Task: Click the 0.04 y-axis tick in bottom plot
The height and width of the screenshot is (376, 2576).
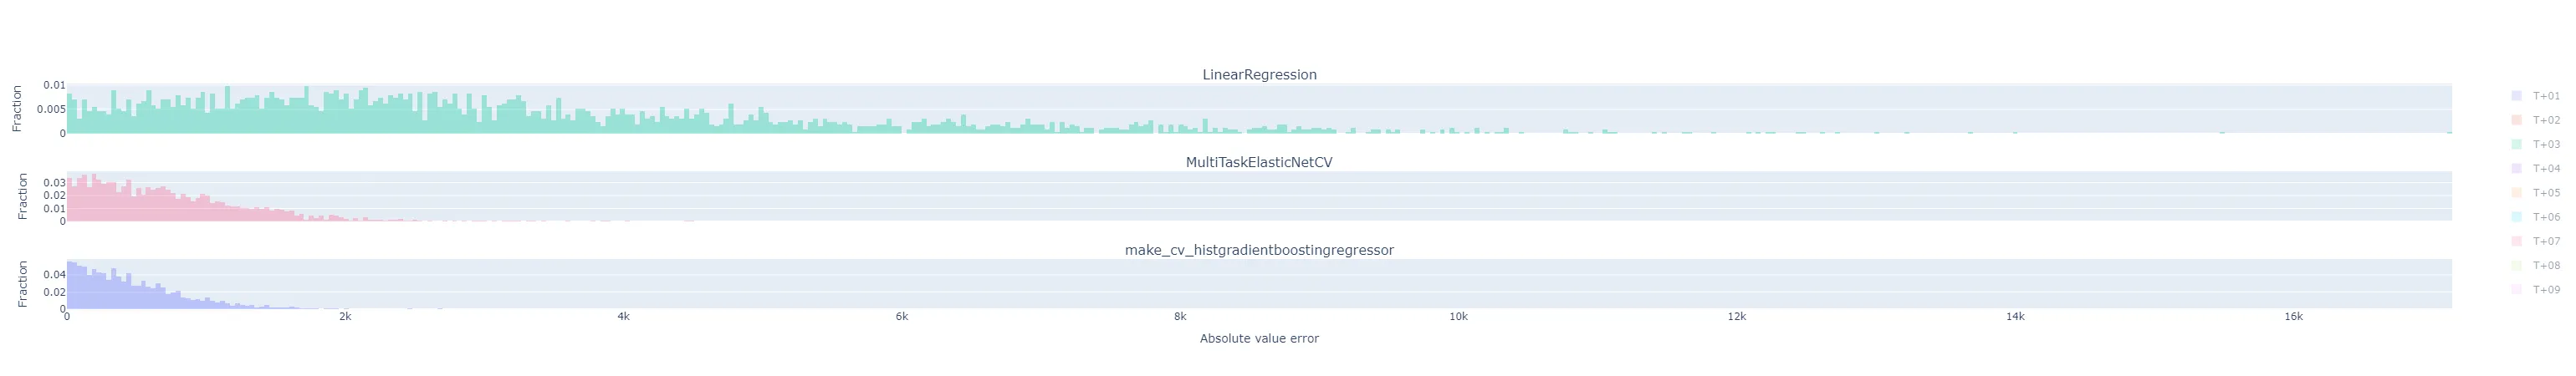Action: pyautogui.click(x=54, y=274)
